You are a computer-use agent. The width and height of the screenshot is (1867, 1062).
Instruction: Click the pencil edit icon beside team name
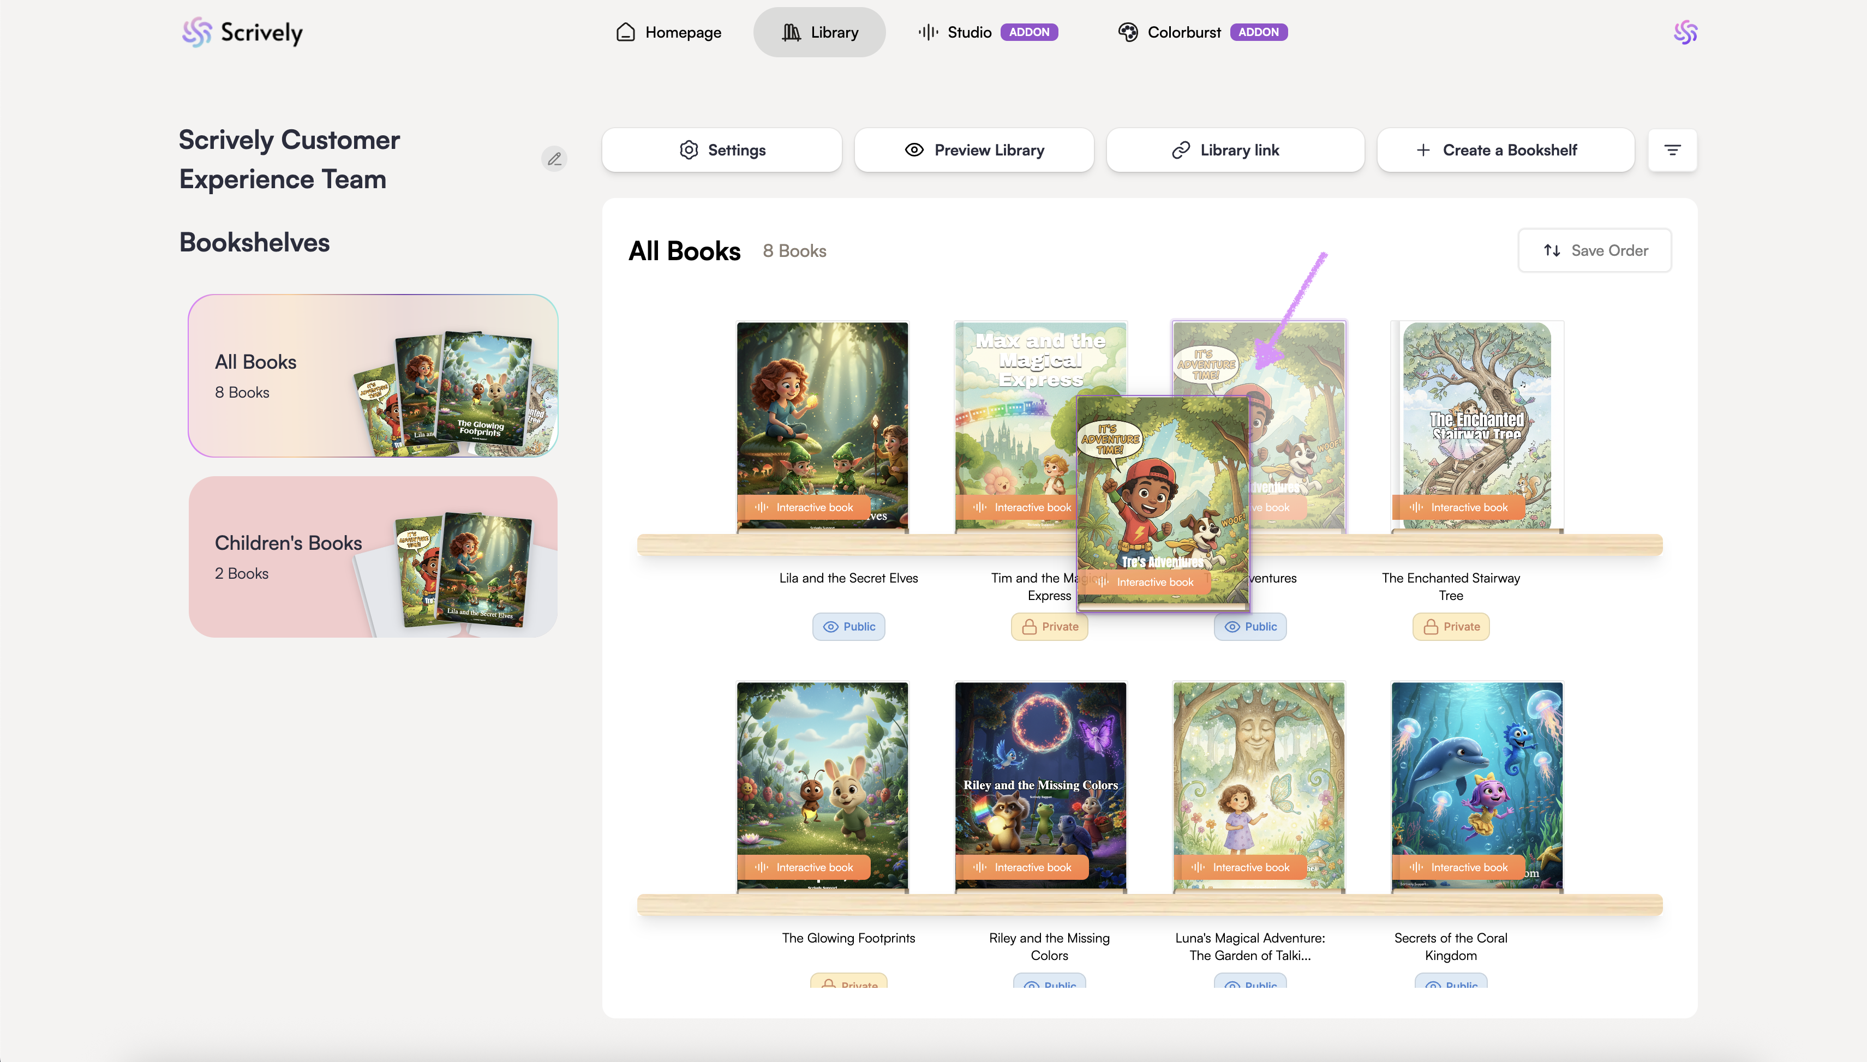(x=554, y=158)
